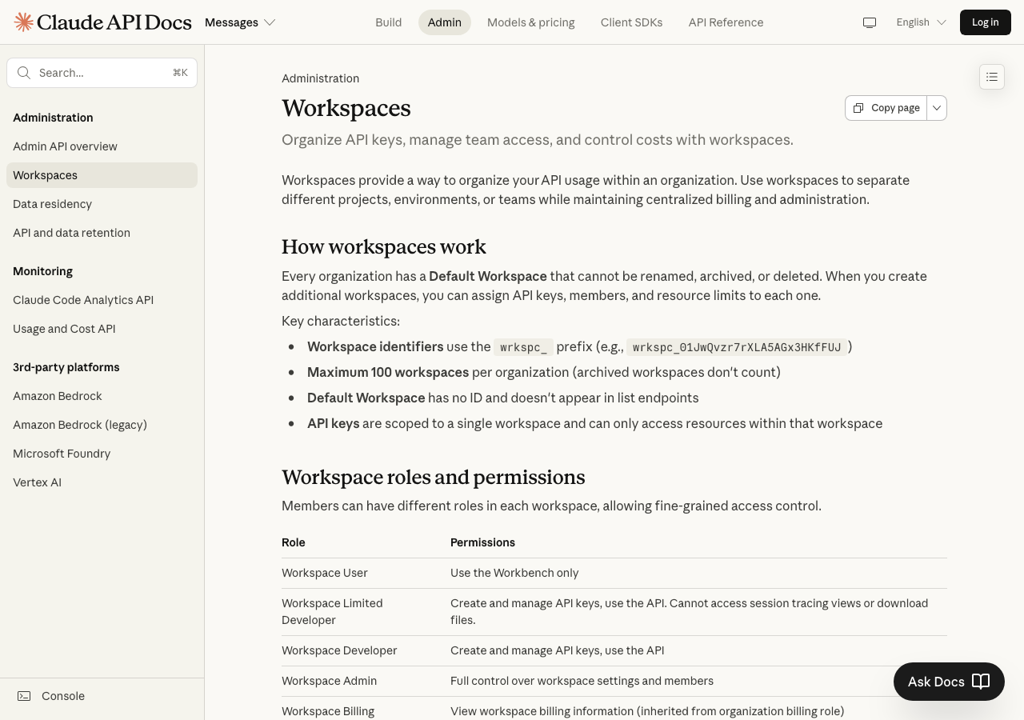Toggle the theme monitor icon
Screen dimensions: 1024x720
[870, 22]
